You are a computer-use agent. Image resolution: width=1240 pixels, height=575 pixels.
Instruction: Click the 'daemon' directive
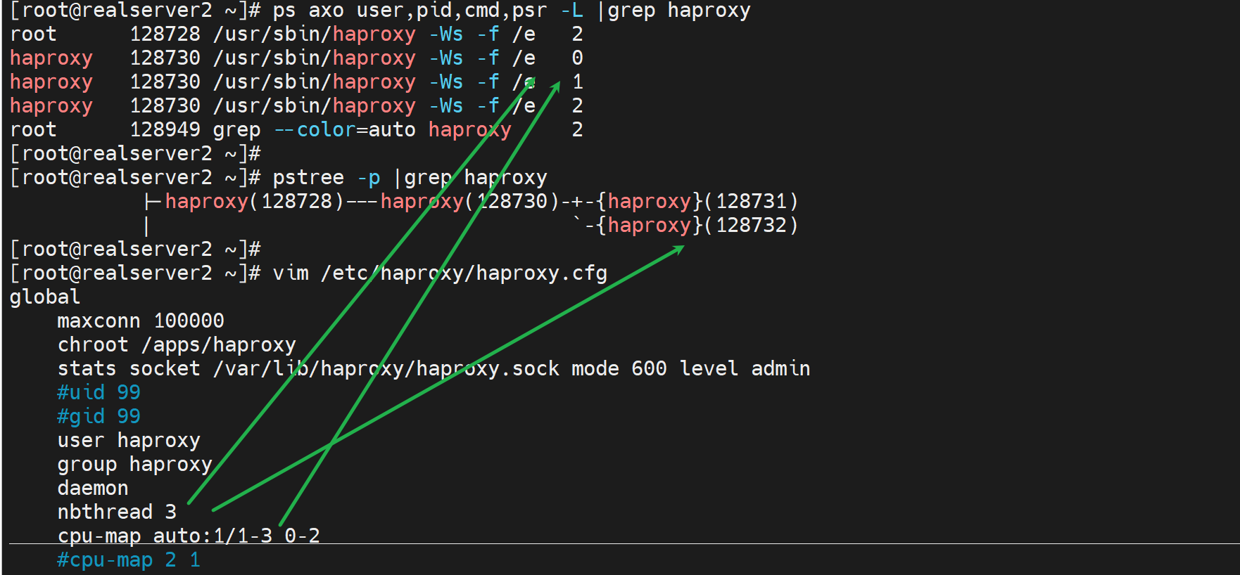click(93, 489)
